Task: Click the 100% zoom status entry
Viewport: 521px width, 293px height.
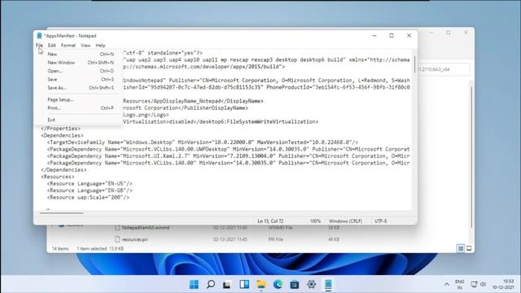Action: coord(315,221)
